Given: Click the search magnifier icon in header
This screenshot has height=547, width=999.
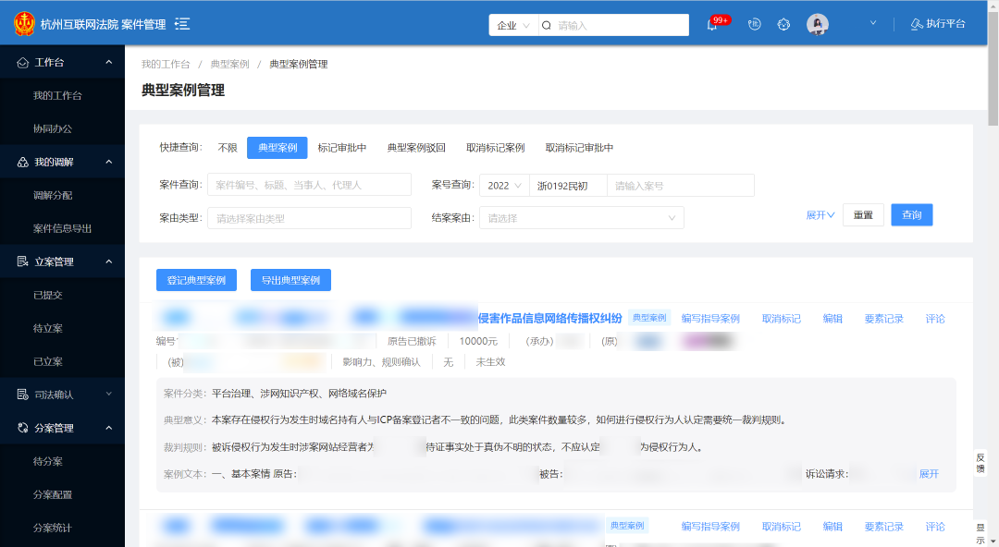Looking at the screenshot, I should tap(547, 26).
